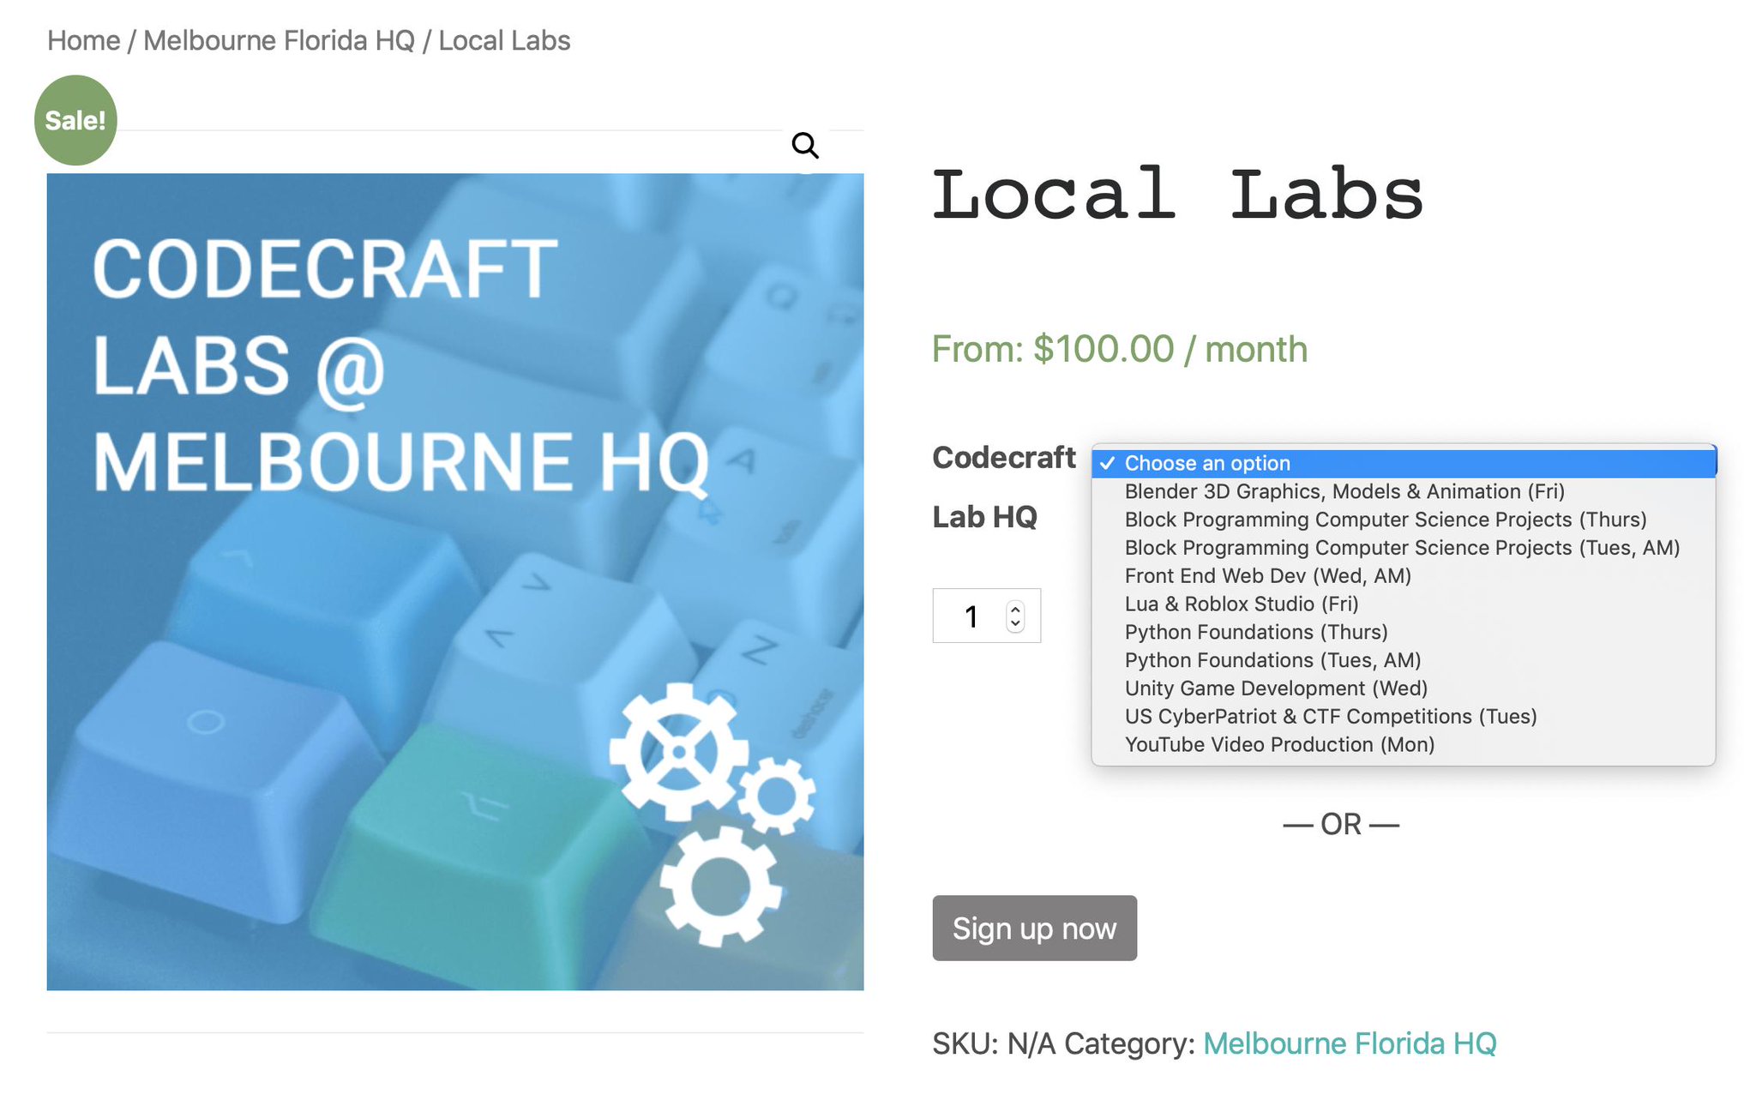Click the magnifying glass zoom icon
The image size is (1756, 1100).
tap(804, 146)
